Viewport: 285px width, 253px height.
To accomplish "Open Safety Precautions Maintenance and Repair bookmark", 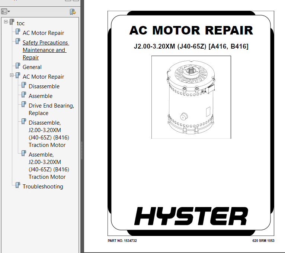I will click(46, 50).
